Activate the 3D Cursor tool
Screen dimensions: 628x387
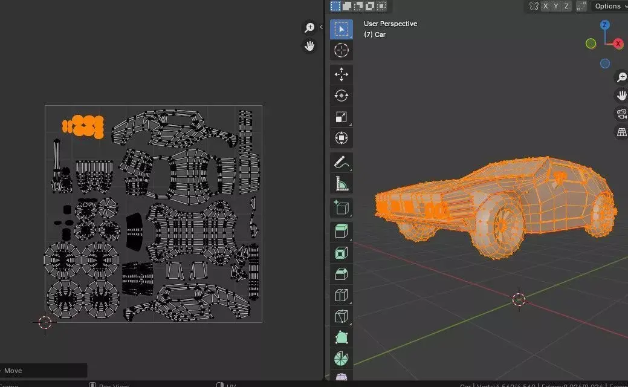coord(342,50)
